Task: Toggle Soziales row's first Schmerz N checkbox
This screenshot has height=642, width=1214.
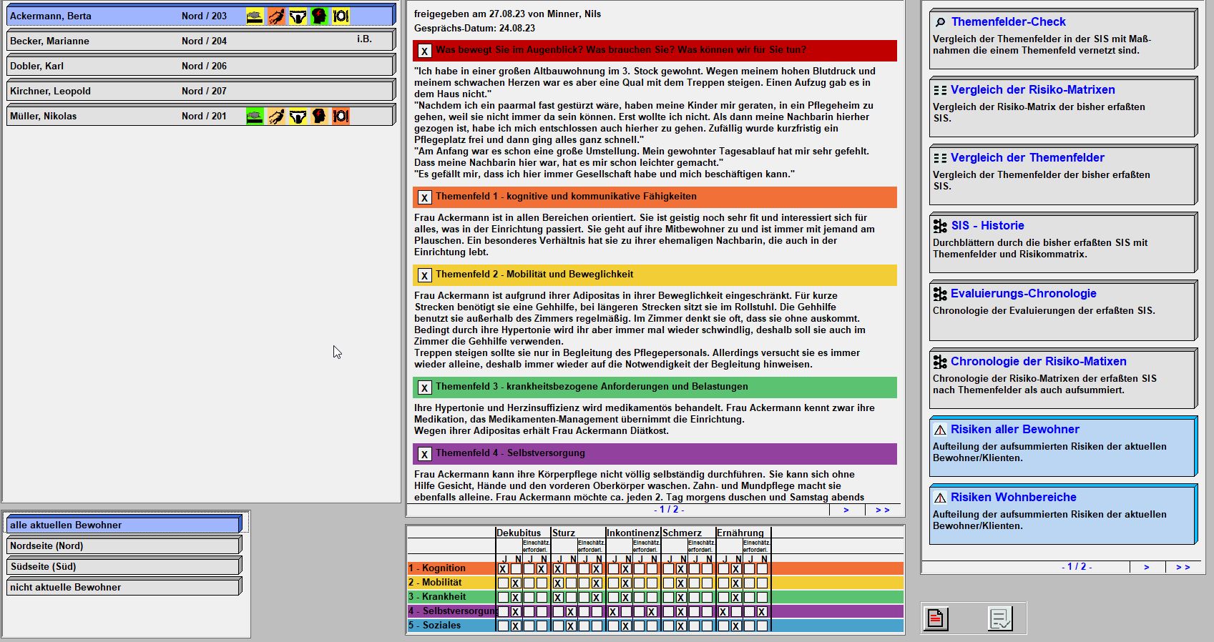Action: point(681,626)
